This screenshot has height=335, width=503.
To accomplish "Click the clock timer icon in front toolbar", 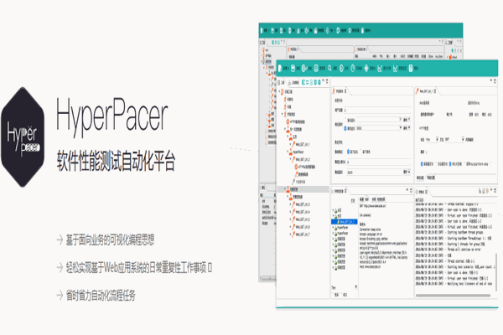I will coord(353,68).
